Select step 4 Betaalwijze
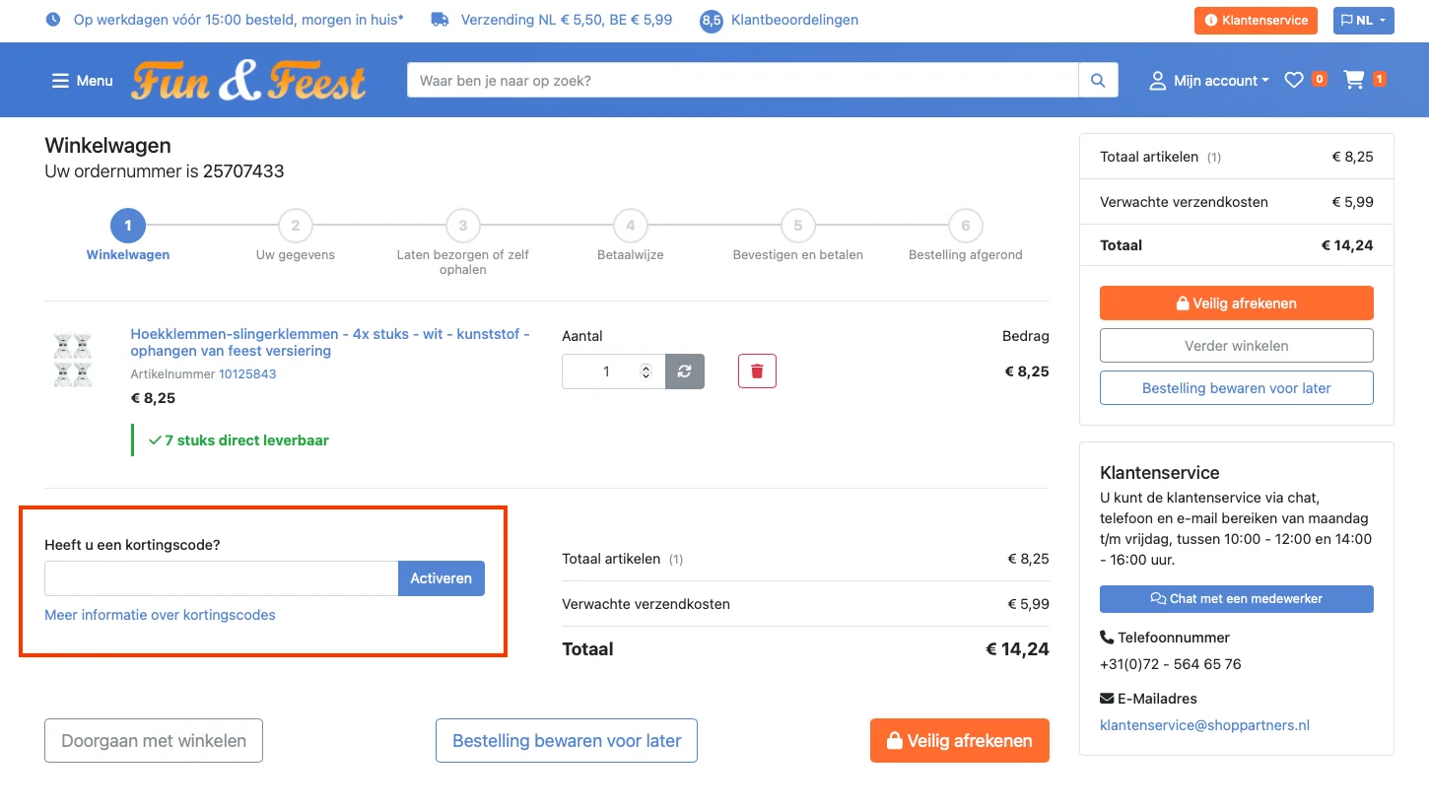 (630, 226)
